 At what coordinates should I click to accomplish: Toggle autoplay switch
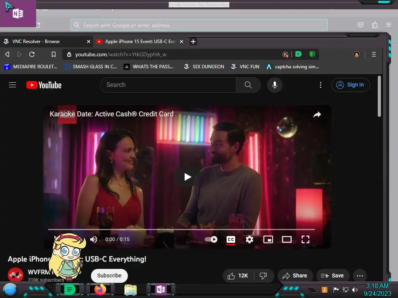[211, 239]
